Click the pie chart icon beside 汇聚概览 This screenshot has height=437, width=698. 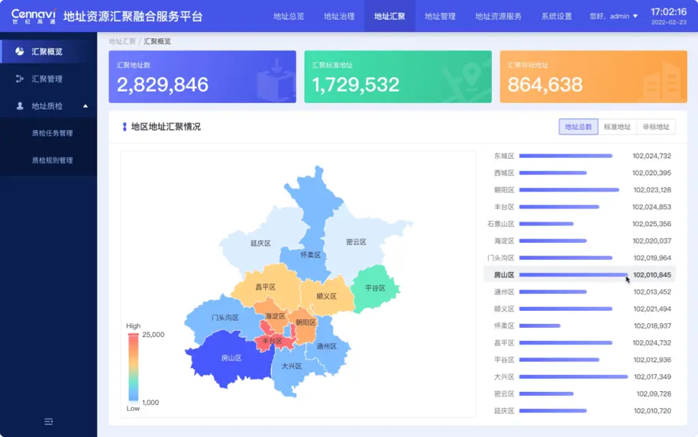[x=20, y=51]
